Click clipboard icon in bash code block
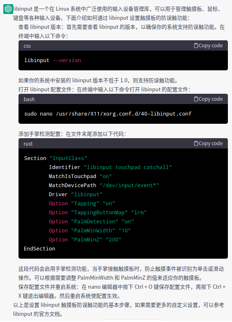 click(x=196, y=99)
